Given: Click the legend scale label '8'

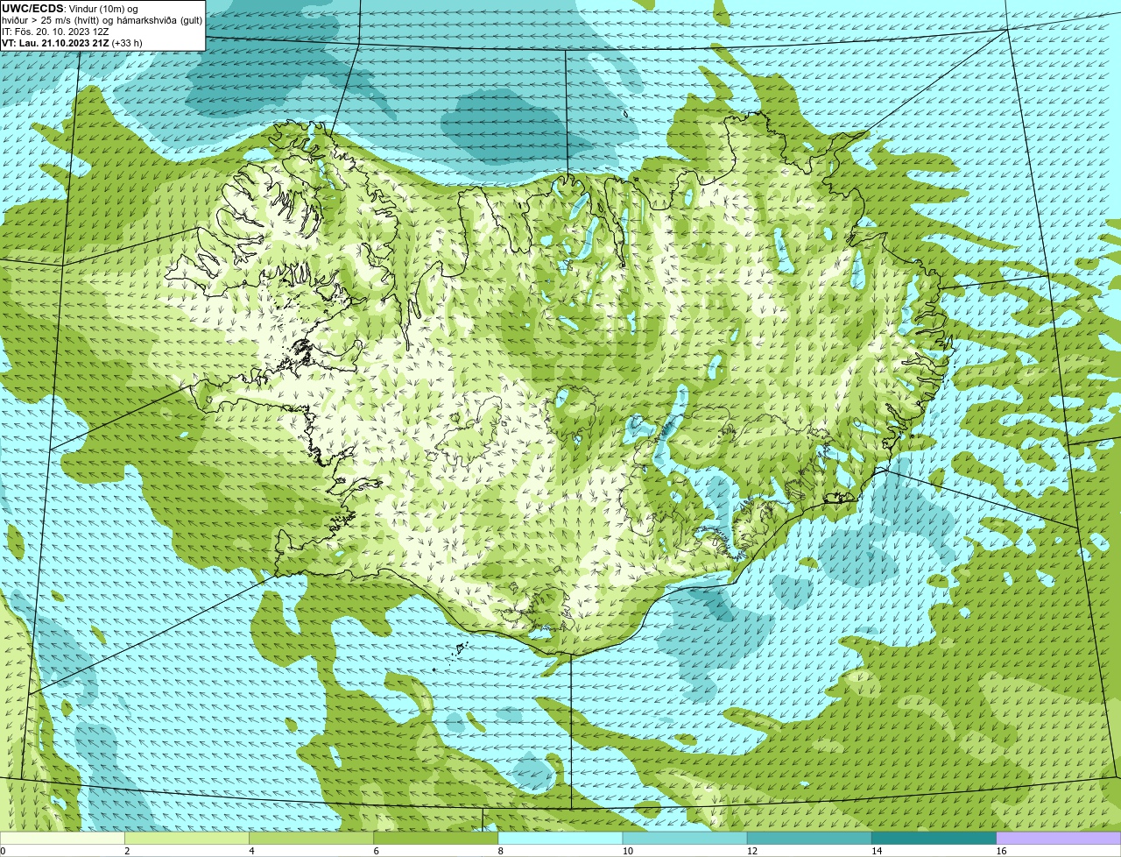Looking at the screenshot, I should [x=500, y=851].
